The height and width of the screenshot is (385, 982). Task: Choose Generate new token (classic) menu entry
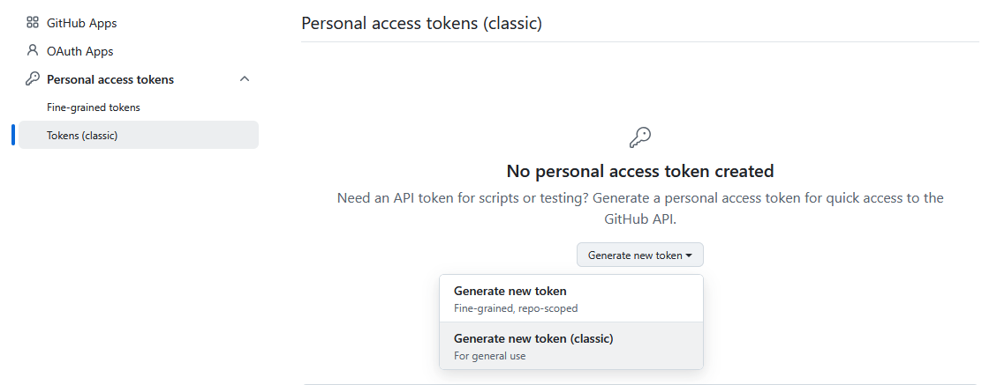(x=533, y=338)
